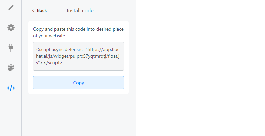Image resolution: width=265 pixels, height=136 pixels.
Task: Click the Install code heading
Action: click(x=80, y=11)
